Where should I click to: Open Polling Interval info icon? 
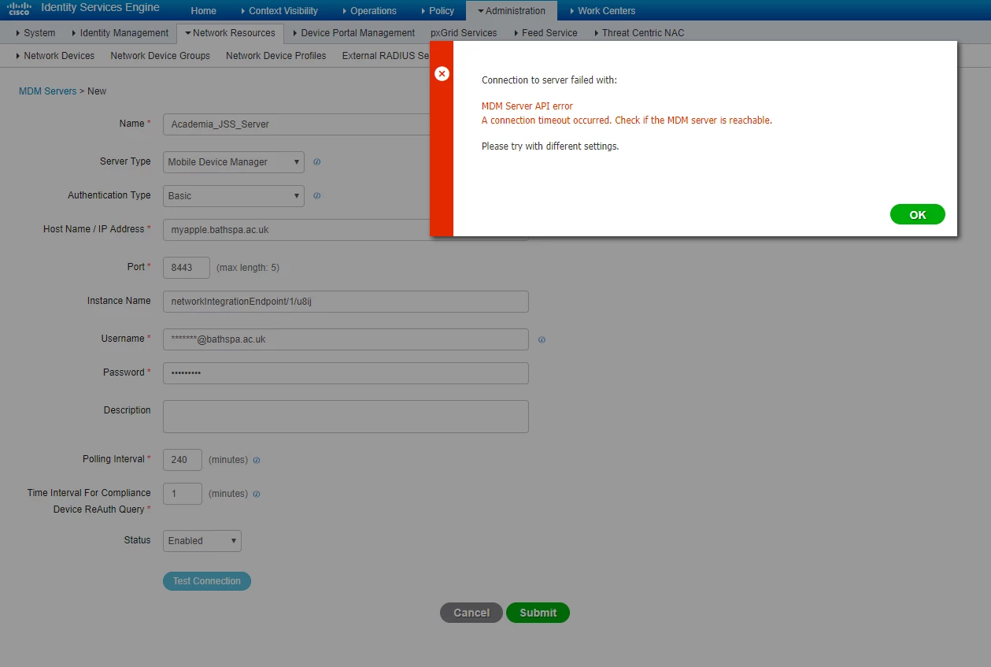pos(257,460)
